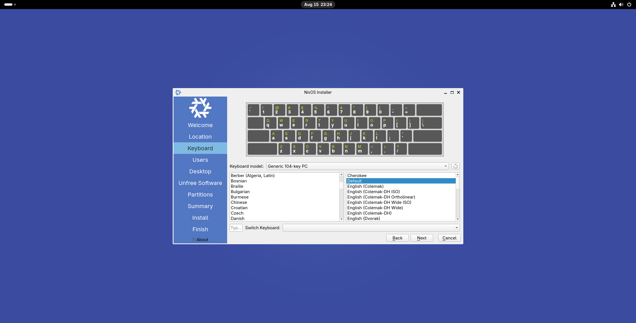Go to the Location step
This screenshot has height=323, width=636.
[x=200, y=137]
